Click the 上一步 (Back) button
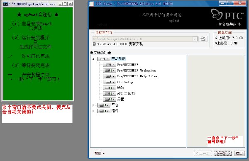 pos(203,154)
